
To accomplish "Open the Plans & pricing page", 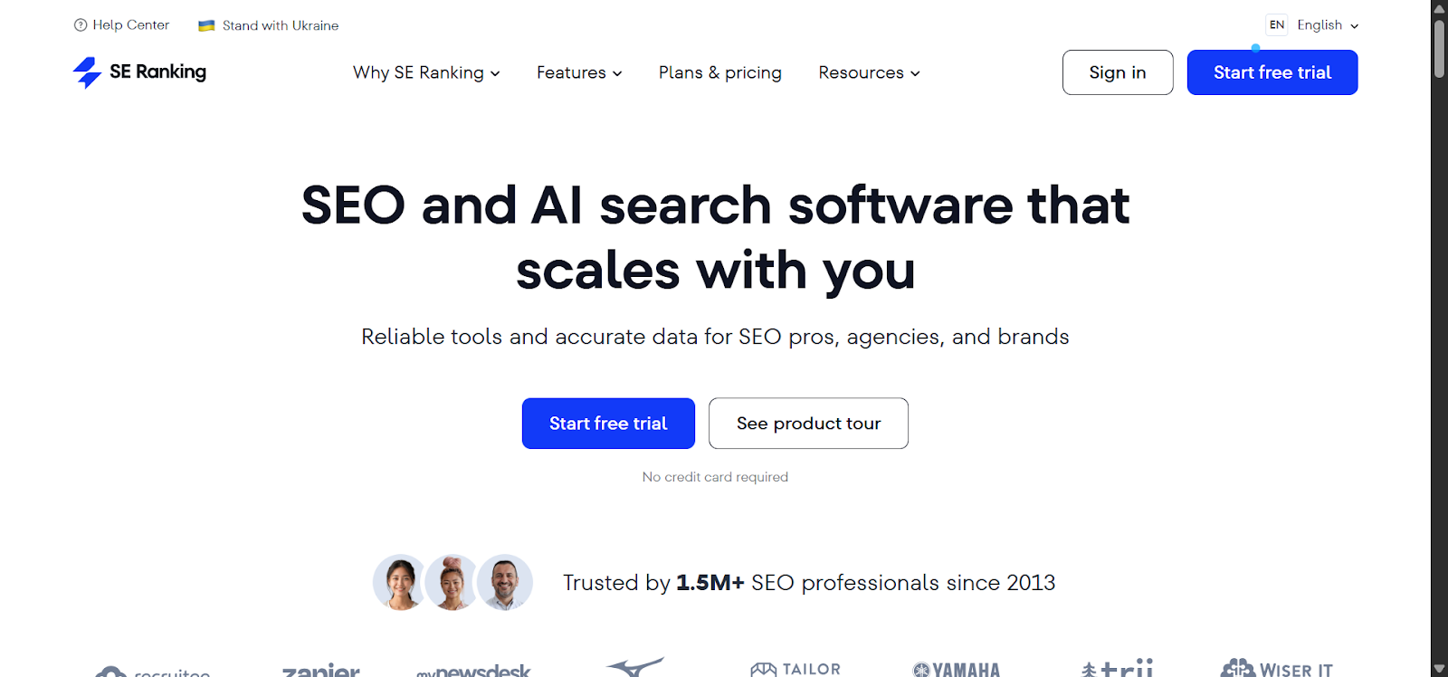I will [719, 72].
